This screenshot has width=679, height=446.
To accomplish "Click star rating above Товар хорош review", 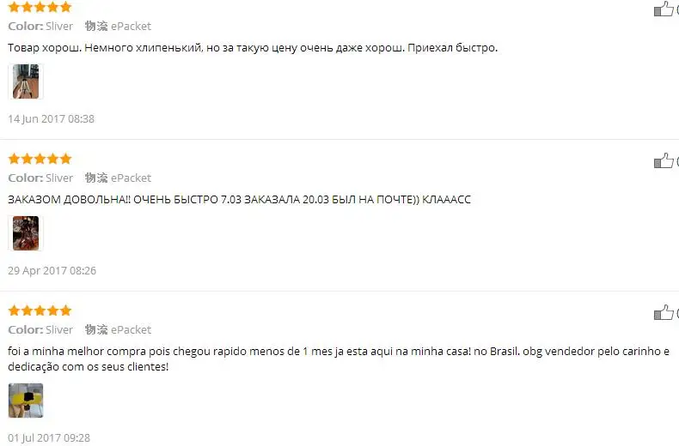I will coord(40,7).
